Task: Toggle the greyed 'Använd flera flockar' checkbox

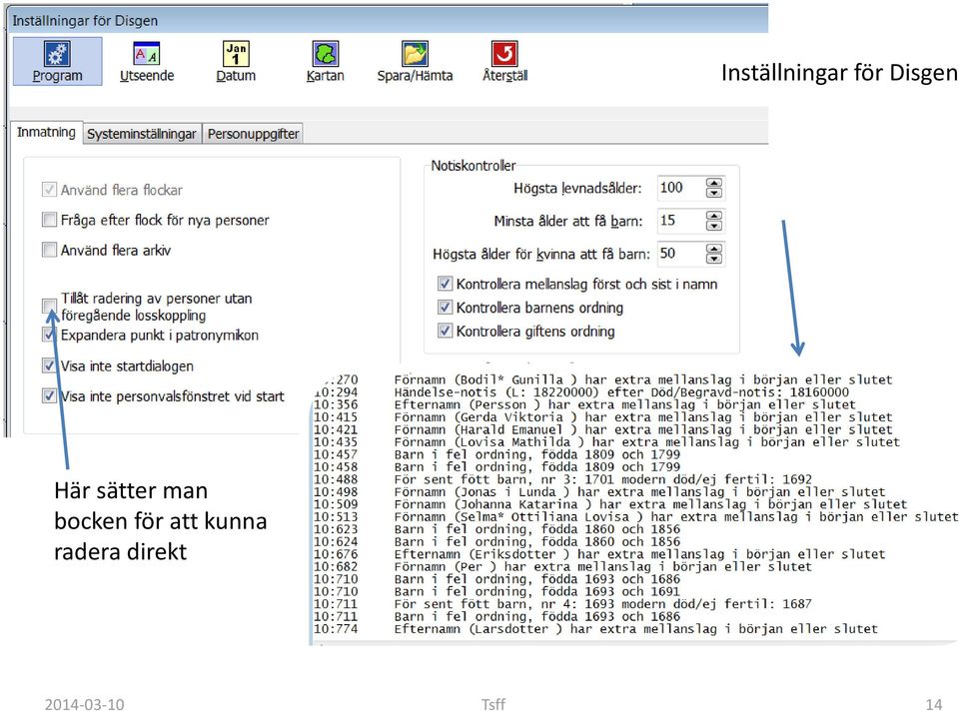Action: tap(49, 190)
